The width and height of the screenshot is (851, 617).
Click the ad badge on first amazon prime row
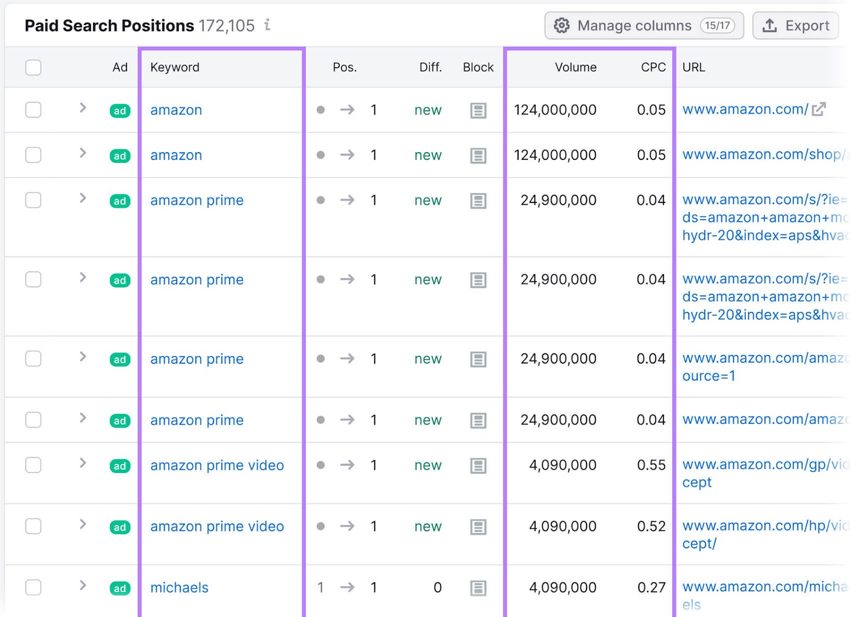[x=120, y=200]
